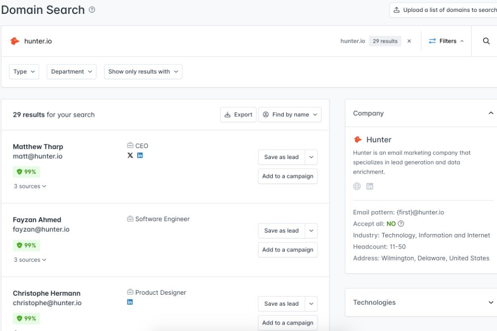The width and height of the screenshot is (497, 331).
Task: Save Matthew Tharp as lead
Action: (x=281, y=157)
